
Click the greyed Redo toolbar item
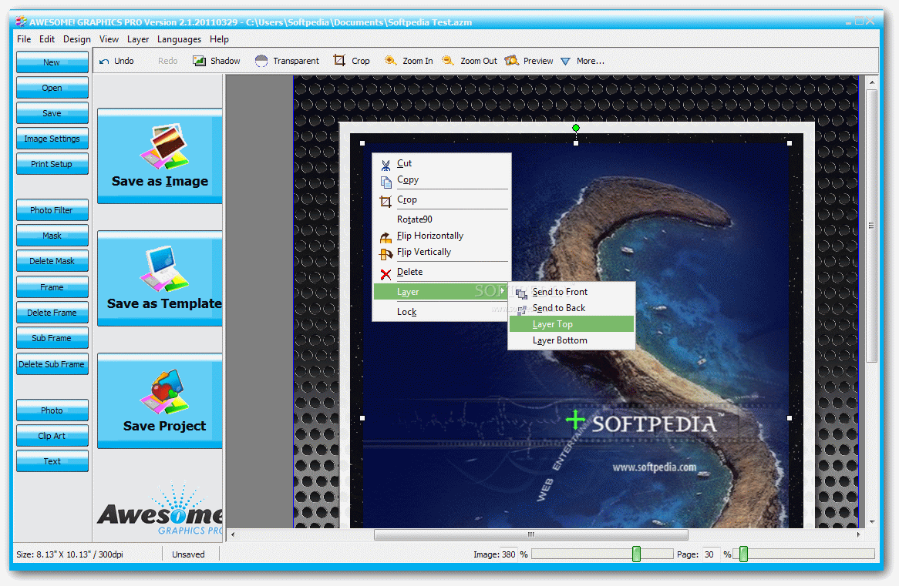click(x=167, y=61)
